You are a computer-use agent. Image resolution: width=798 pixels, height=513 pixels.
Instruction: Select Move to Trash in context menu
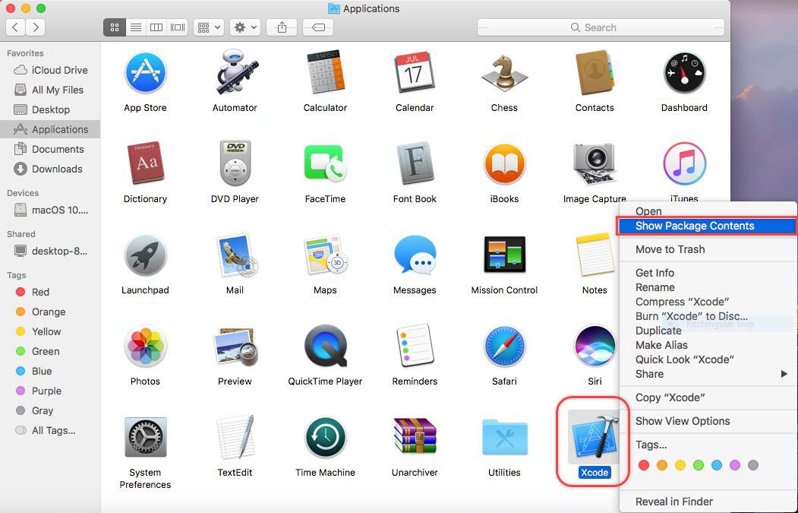[x=670, y=249]
